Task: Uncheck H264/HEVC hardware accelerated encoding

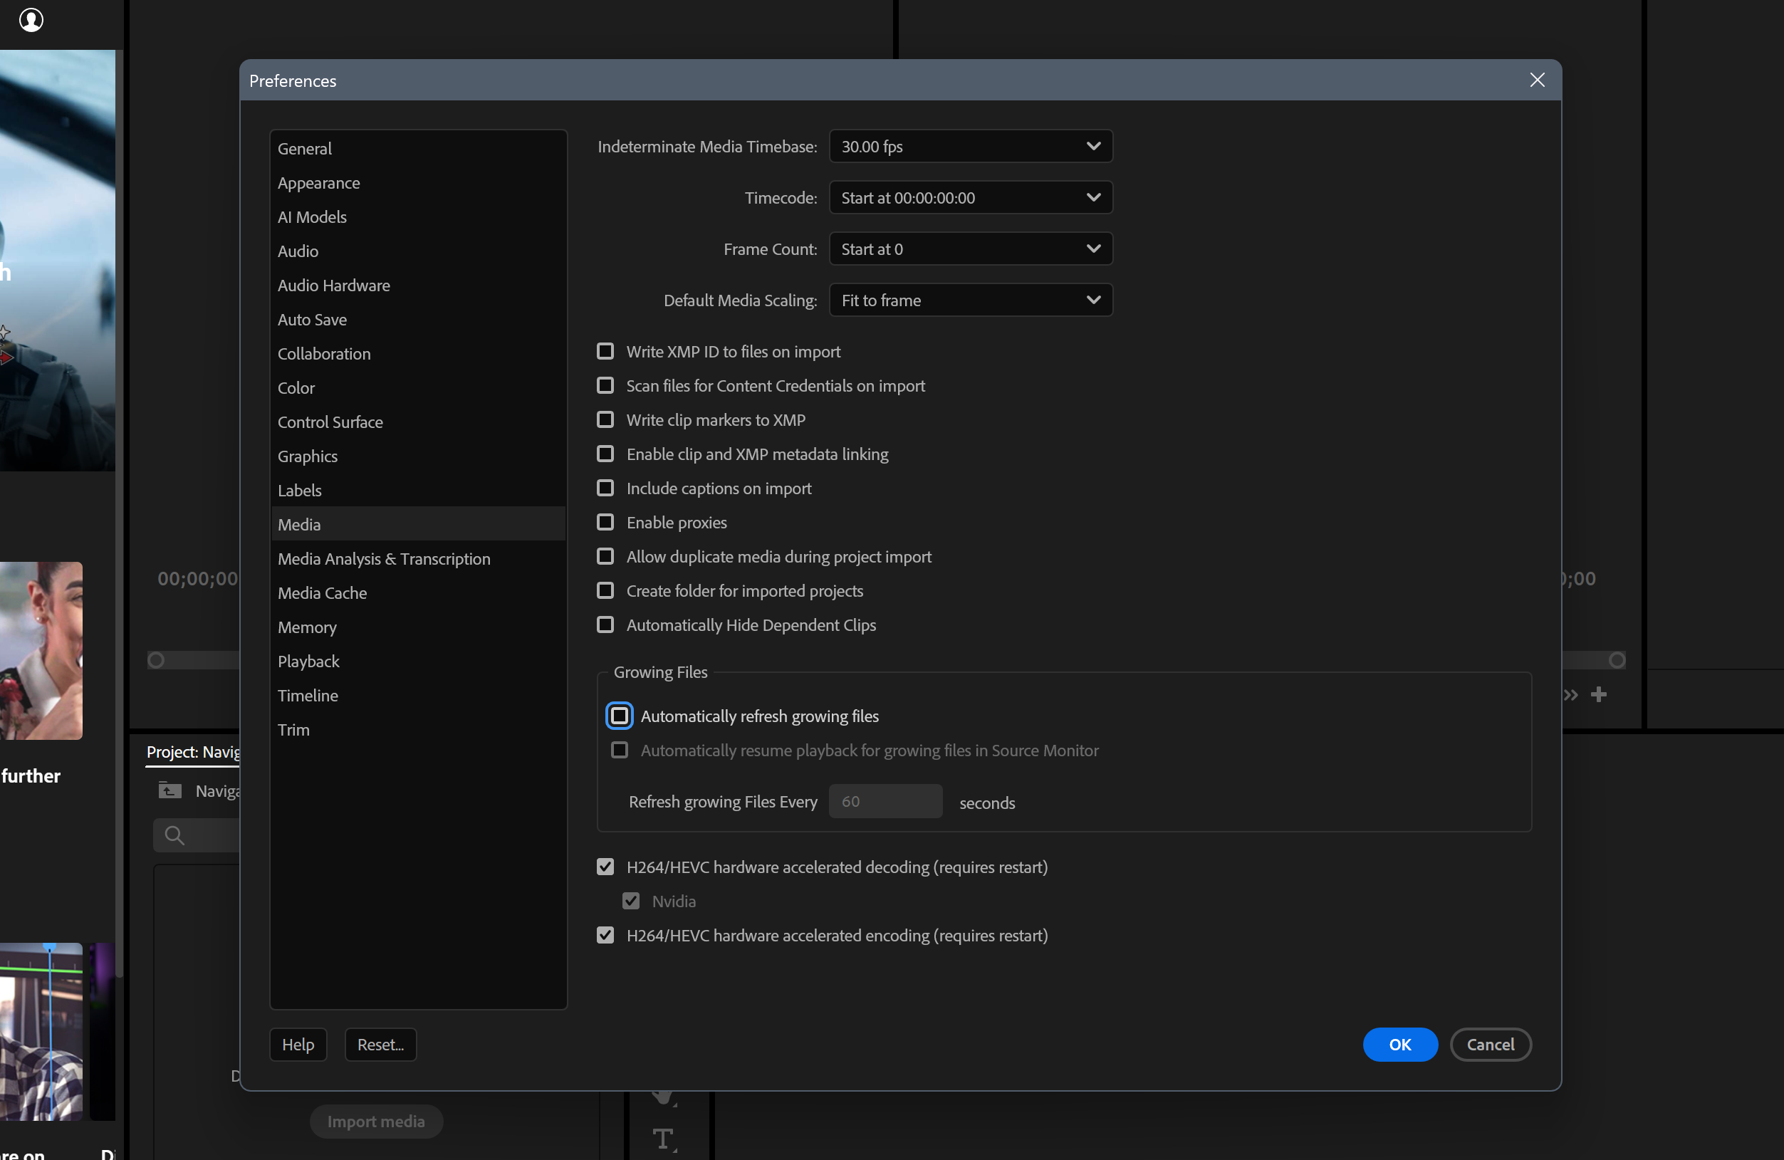Action: 605,935
